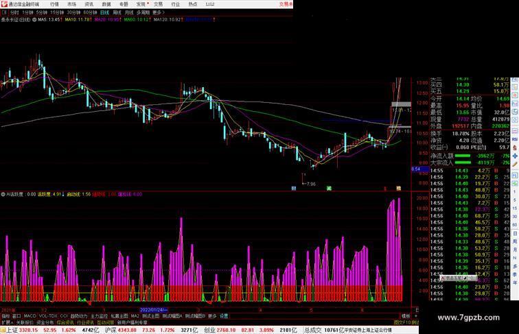Open the 综合资讯 tab
Image resolution: width=519 pixels, height=334 pixels.
(65, 322)
